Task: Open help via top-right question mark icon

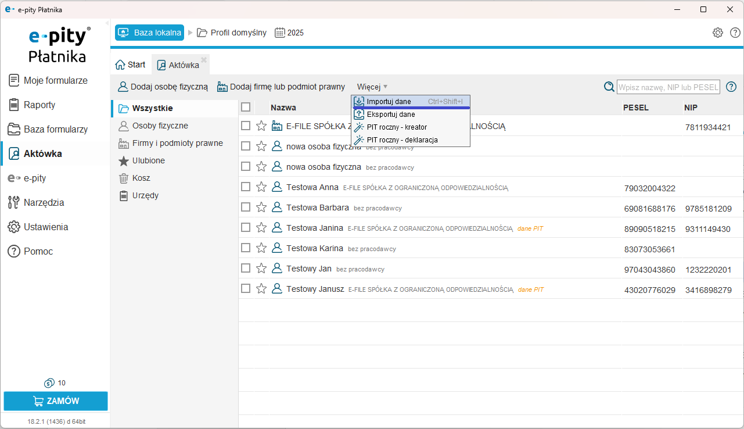Action: coord(735,33)
